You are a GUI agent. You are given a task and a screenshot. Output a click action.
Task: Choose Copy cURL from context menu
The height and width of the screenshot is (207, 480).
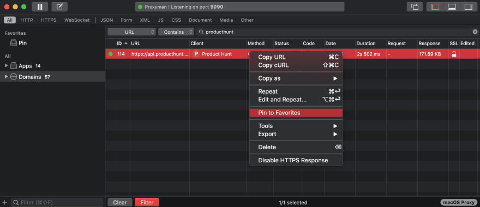click(296, 65)
